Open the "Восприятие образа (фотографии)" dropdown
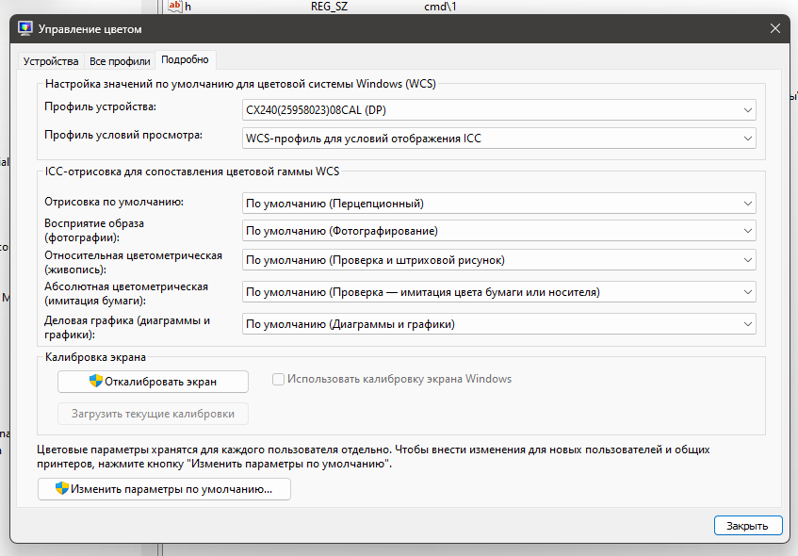 point(747,230)
